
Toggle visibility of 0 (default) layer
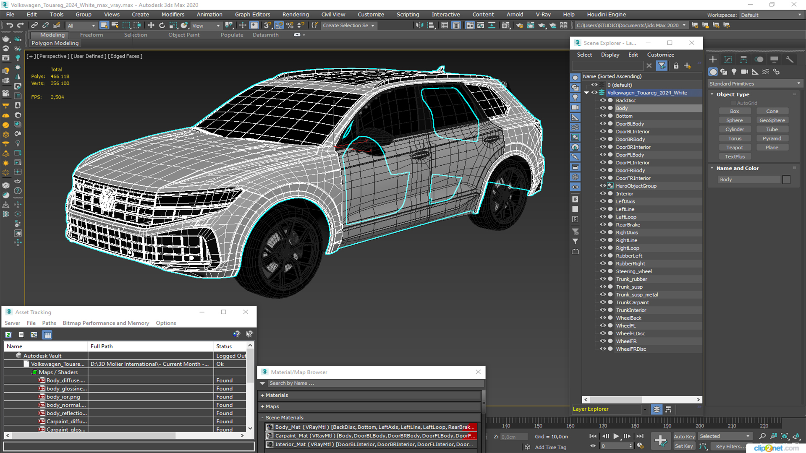[x=594, y=85]
